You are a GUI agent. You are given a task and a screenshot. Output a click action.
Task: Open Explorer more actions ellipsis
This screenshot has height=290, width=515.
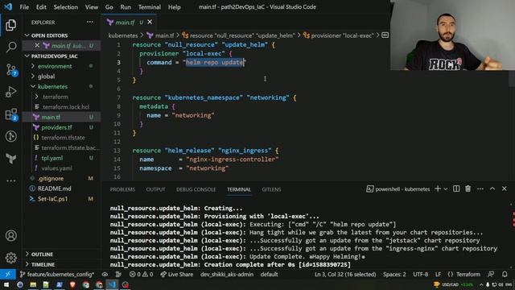tap(89, 22)
